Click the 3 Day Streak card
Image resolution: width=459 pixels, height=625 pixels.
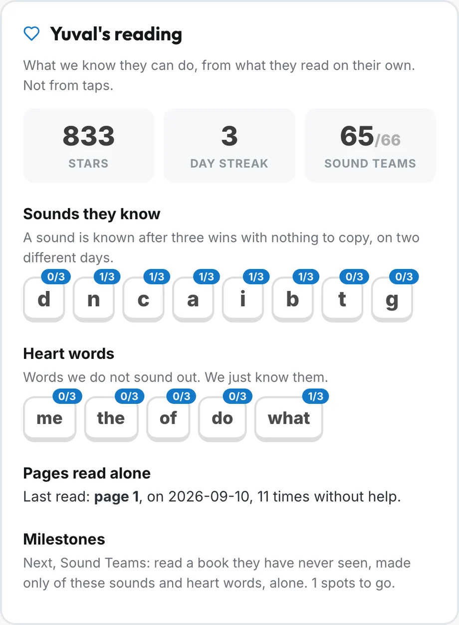pyautogui.click(x=229, y=145)
